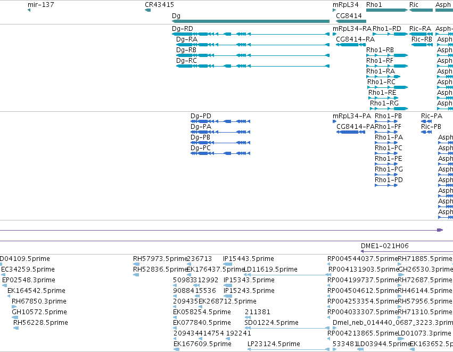Click the Dg-PB protein label

(201, 137)
